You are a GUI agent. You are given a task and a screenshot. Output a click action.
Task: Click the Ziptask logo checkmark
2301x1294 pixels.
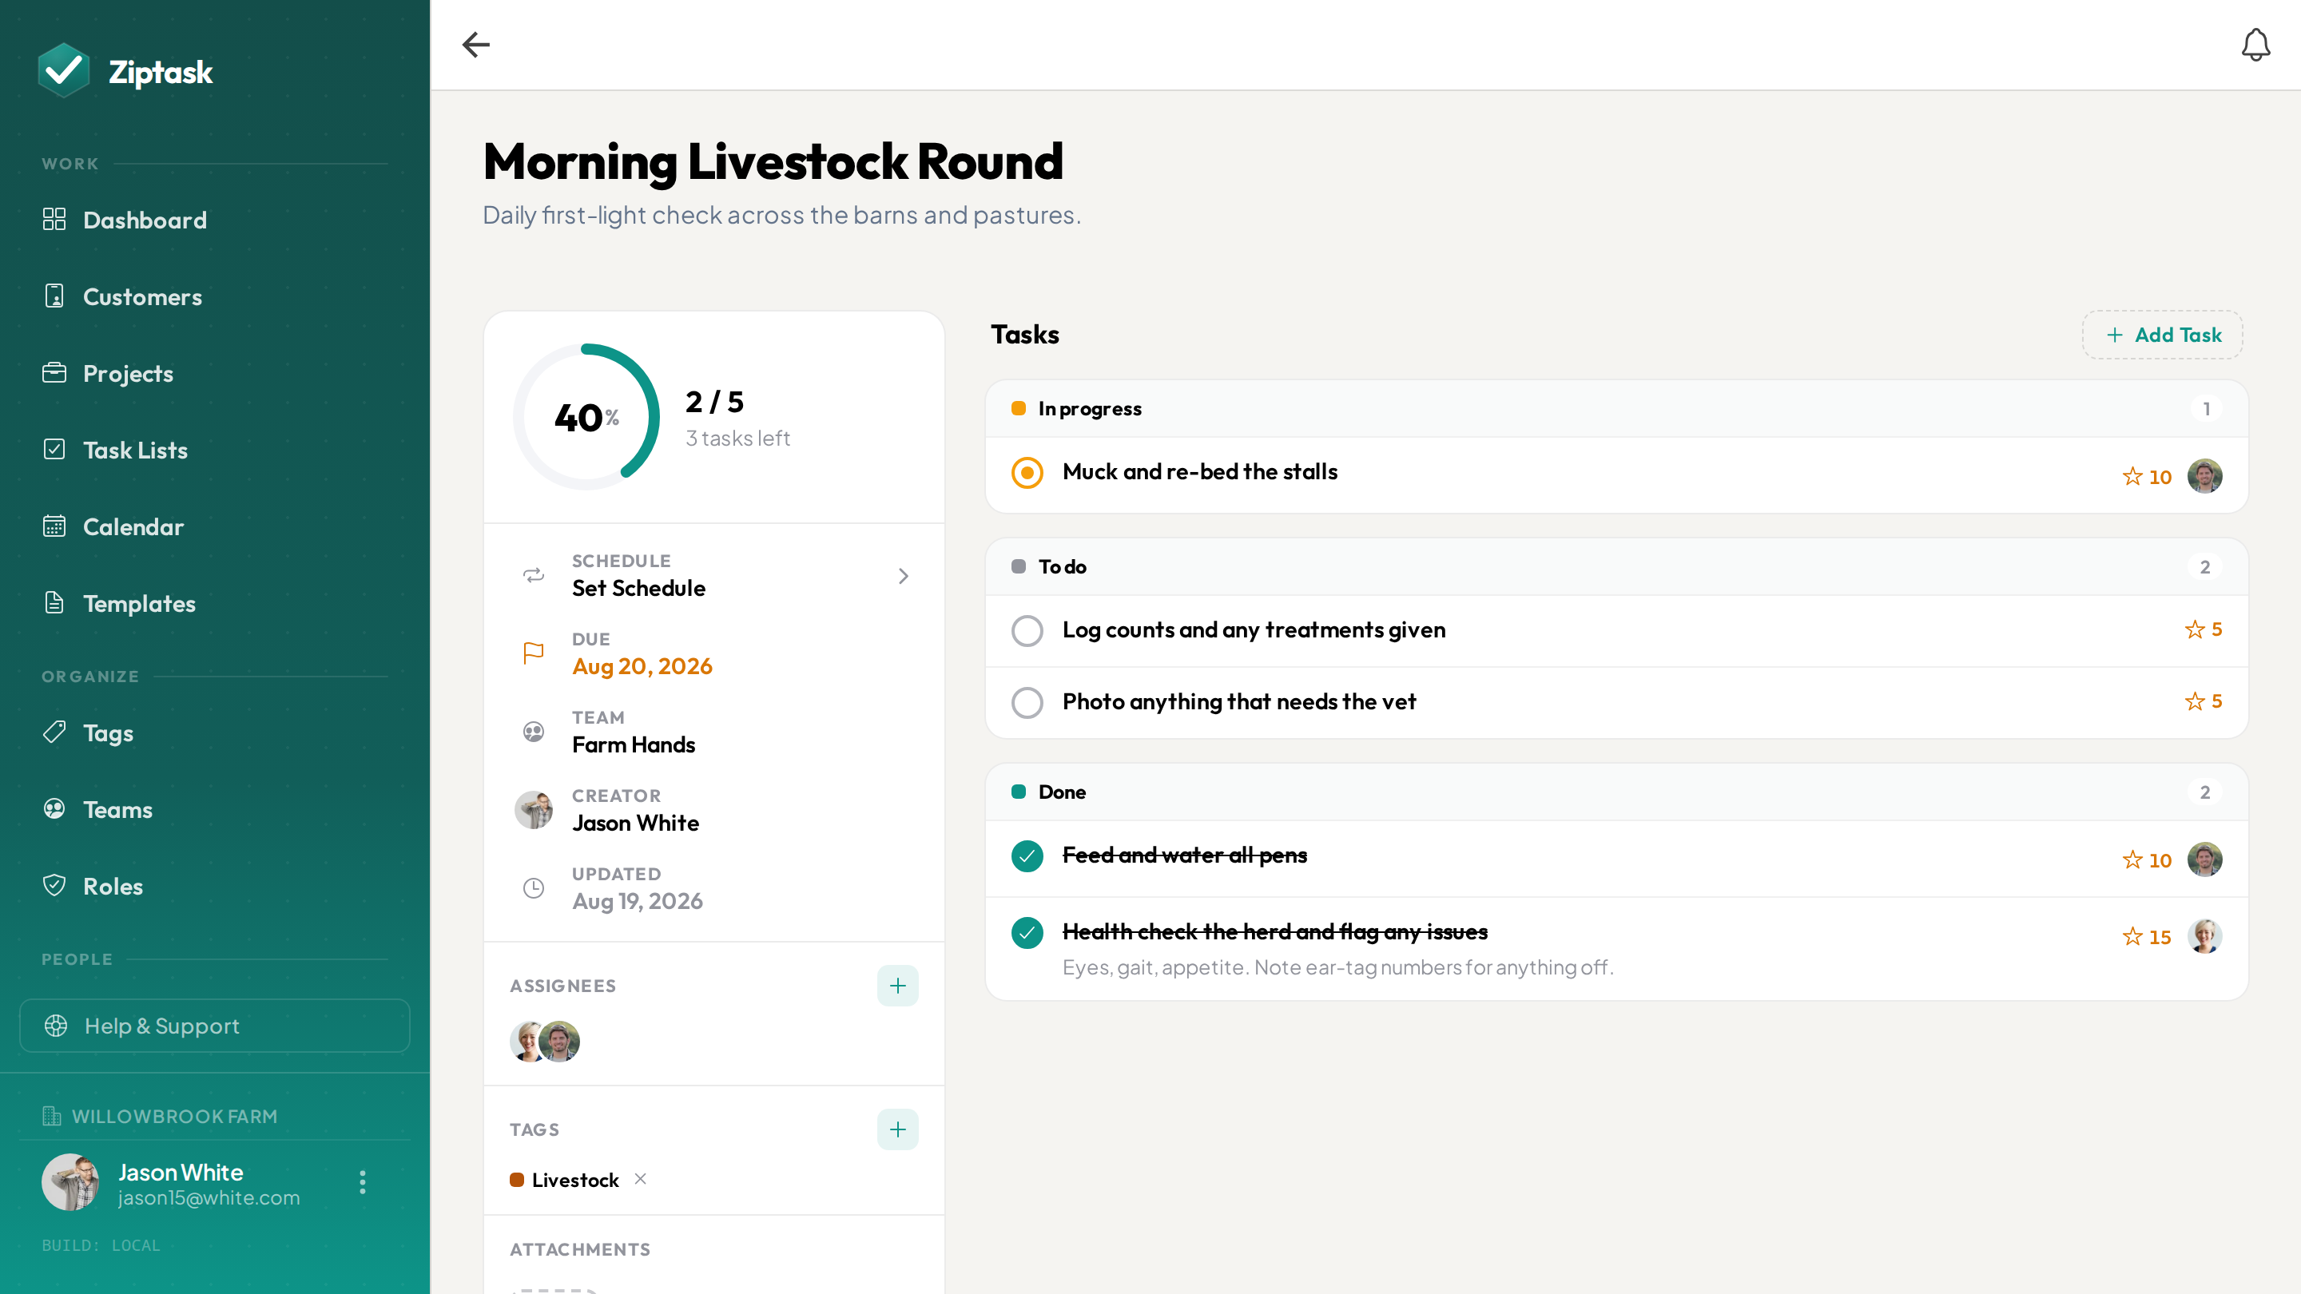tap(63, 70)
